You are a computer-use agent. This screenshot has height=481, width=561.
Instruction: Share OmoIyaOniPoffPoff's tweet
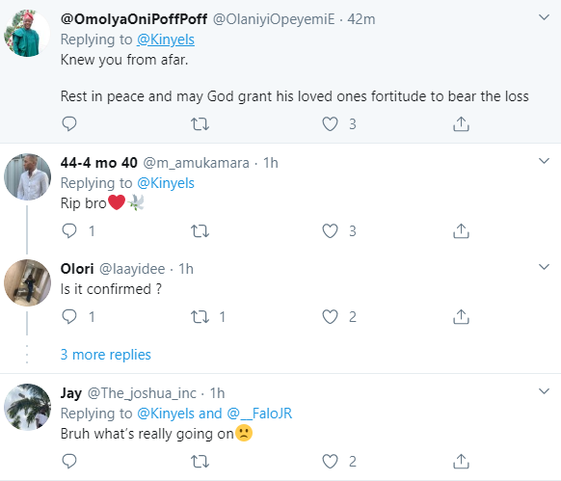(x=461, y=123)
